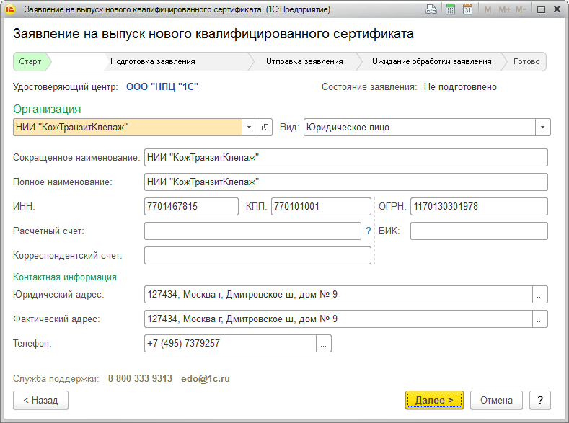Click the Назад button
This screenshot has width=569, height=423.
tap(40, 400)
